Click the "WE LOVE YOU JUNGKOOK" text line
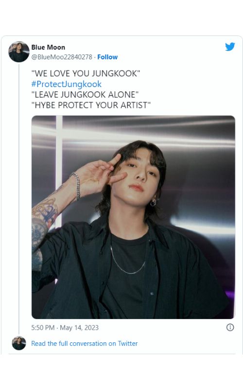This screenshot has height=389, width=243. [86, 73]
